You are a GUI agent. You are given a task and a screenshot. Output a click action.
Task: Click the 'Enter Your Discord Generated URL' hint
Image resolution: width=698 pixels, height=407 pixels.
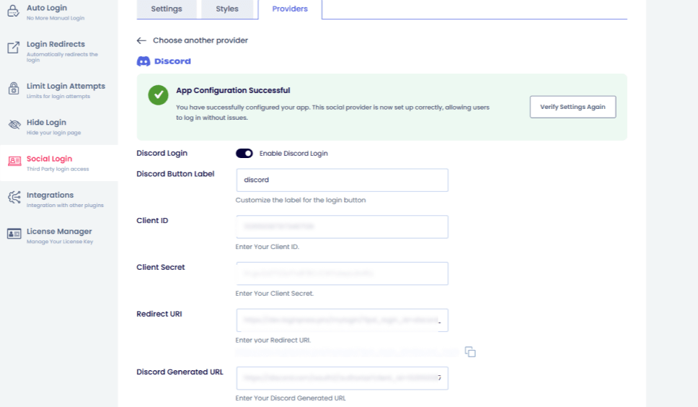pyautogui.click(x=291, y=398)
